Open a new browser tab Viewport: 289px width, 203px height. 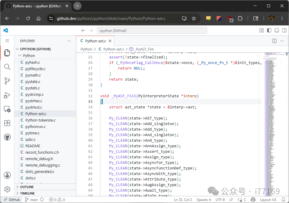point(77,6)
